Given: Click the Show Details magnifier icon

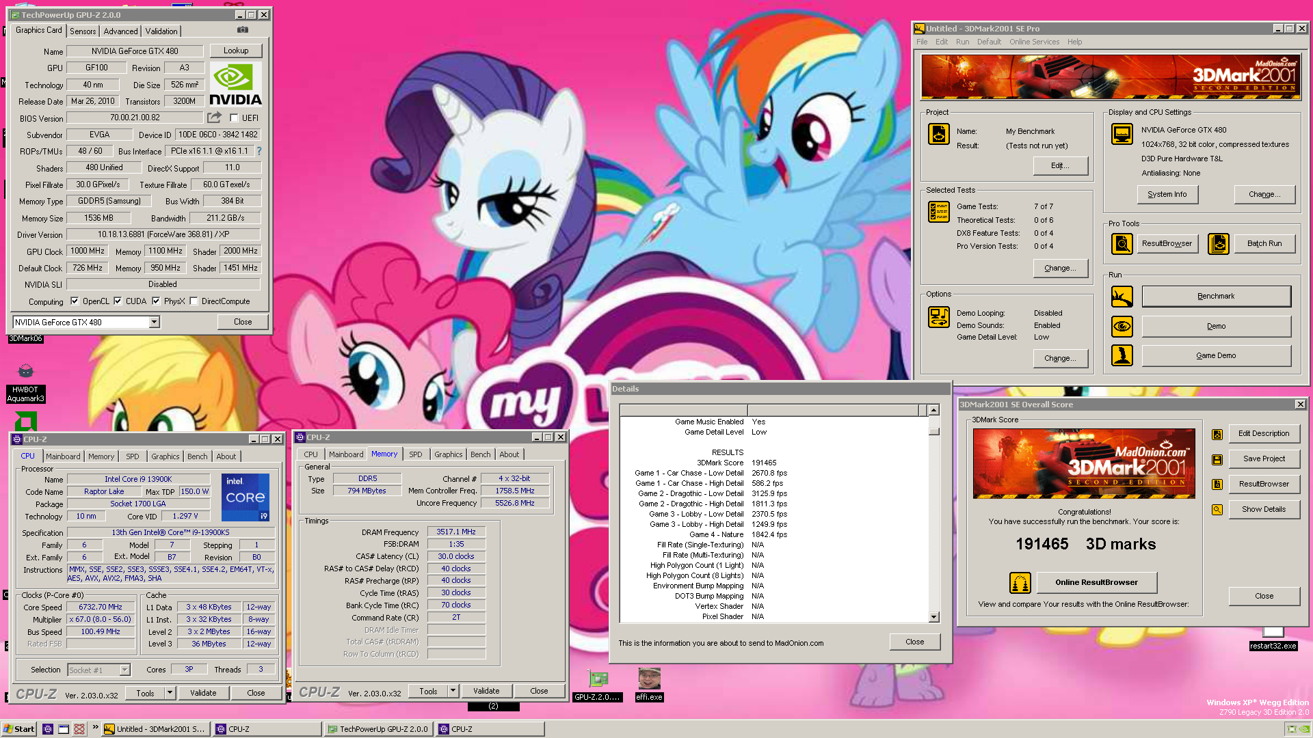Looking at the screenshot, I should coord(1217,510).
